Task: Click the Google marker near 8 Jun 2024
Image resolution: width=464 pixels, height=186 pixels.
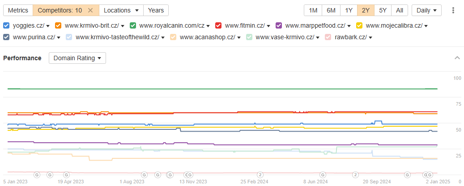Action: pyautogui.click(x=322, y=174)
